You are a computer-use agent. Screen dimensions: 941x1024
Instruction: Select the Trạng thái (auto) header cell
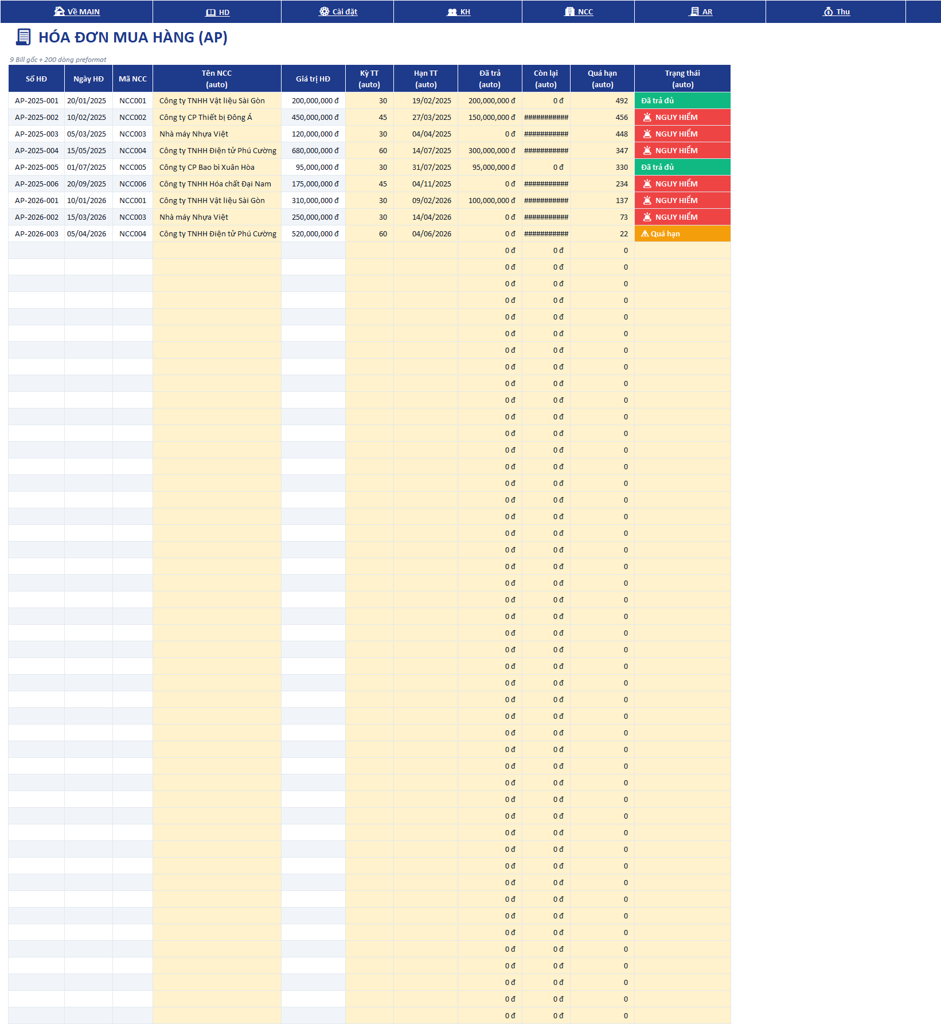(682, 79)
